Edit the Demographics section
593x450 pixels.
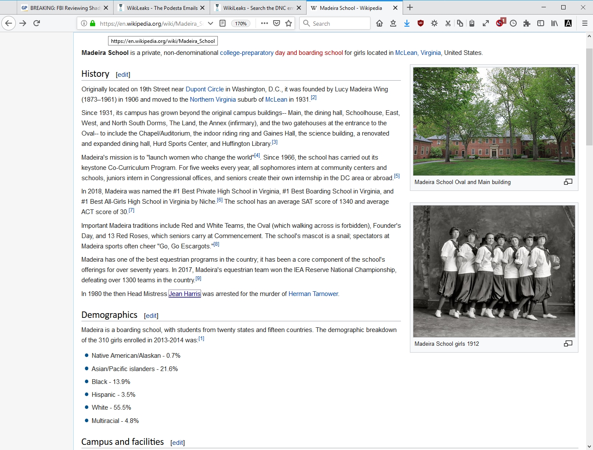(x=151, y=316)
